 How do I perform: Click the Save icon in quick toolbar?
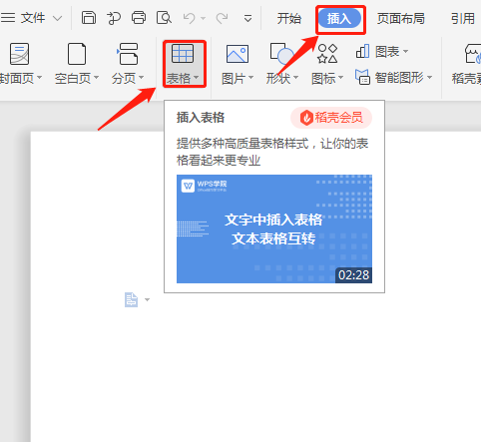click(x=89, y=18)
